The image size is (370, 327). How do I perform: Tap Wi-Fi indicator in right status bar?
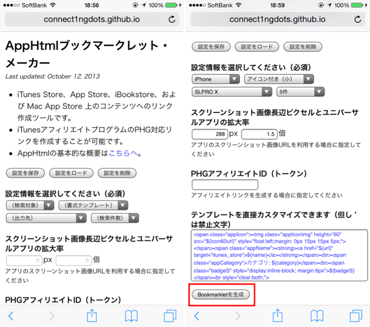click(239, 5)
